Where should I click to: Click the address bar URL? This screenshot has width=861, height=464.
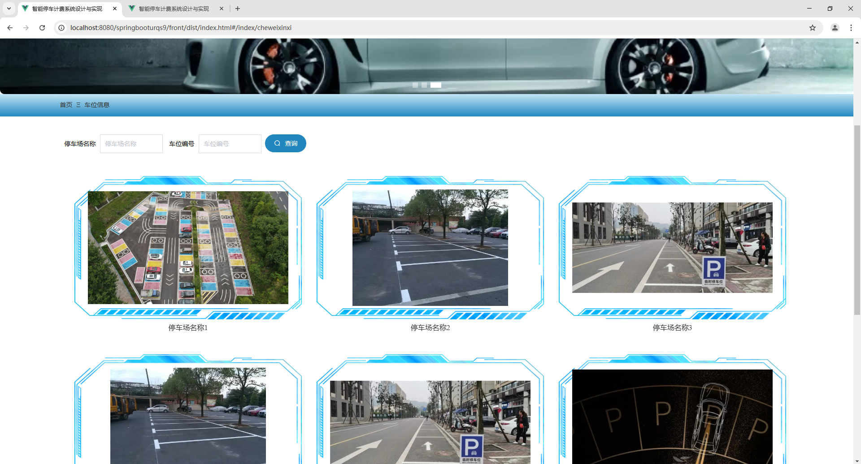181,28
